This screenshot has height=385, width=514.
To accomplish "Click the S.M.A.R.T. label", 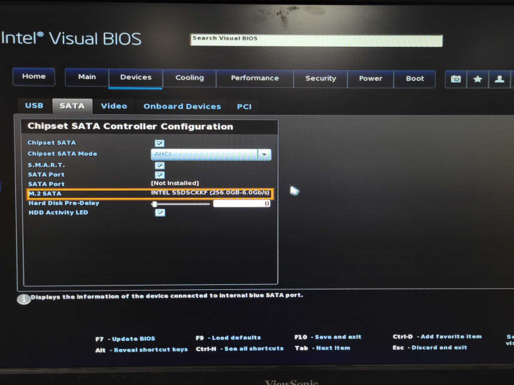I will click(x=46, y=166).
